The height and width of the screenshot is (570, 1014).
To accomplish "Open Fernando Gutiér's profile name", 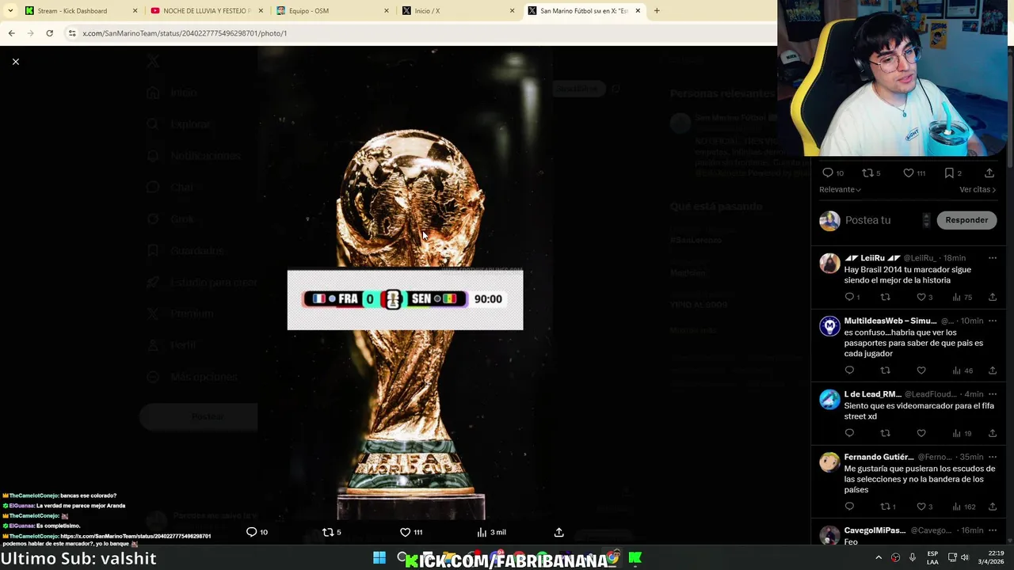I will (879, 457).
